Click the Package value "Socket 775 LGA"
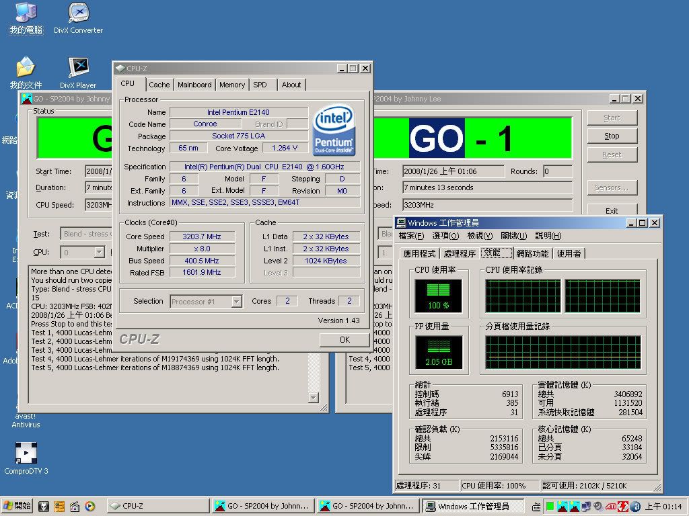The image size is (689, 516). pyautogui.click(x=239, y=136)
